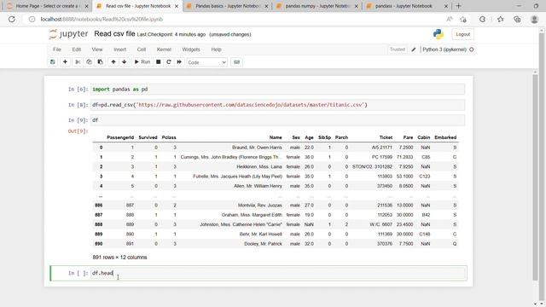Click the address bar URL
The height and width of the screenshot is (307, 546).
tap(102, 19)
